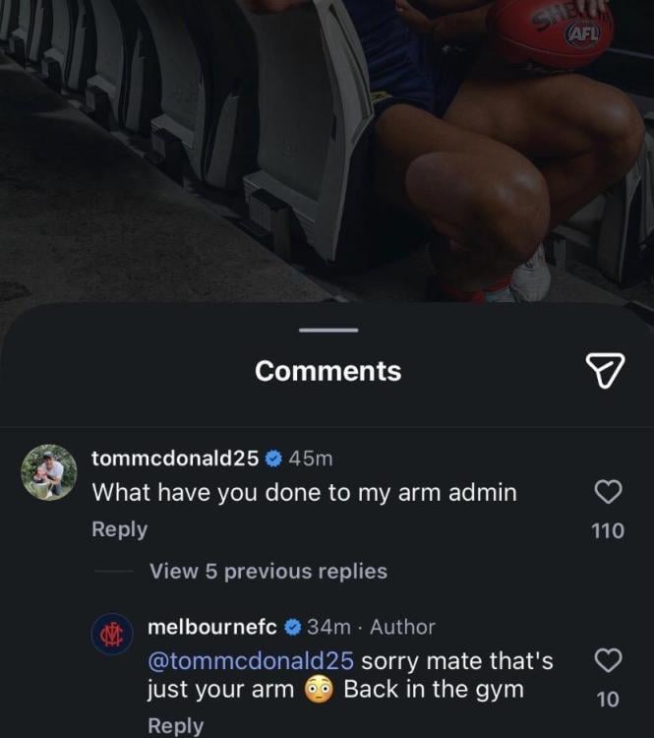
Task: Tap verified badge beside melbournefc
Action: pyautogui.click(x=293, y=627)
